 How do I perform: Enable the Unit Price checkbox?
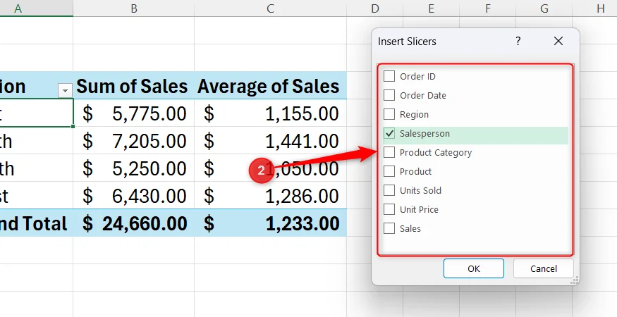pyautogui.click(x=389, y=209)
